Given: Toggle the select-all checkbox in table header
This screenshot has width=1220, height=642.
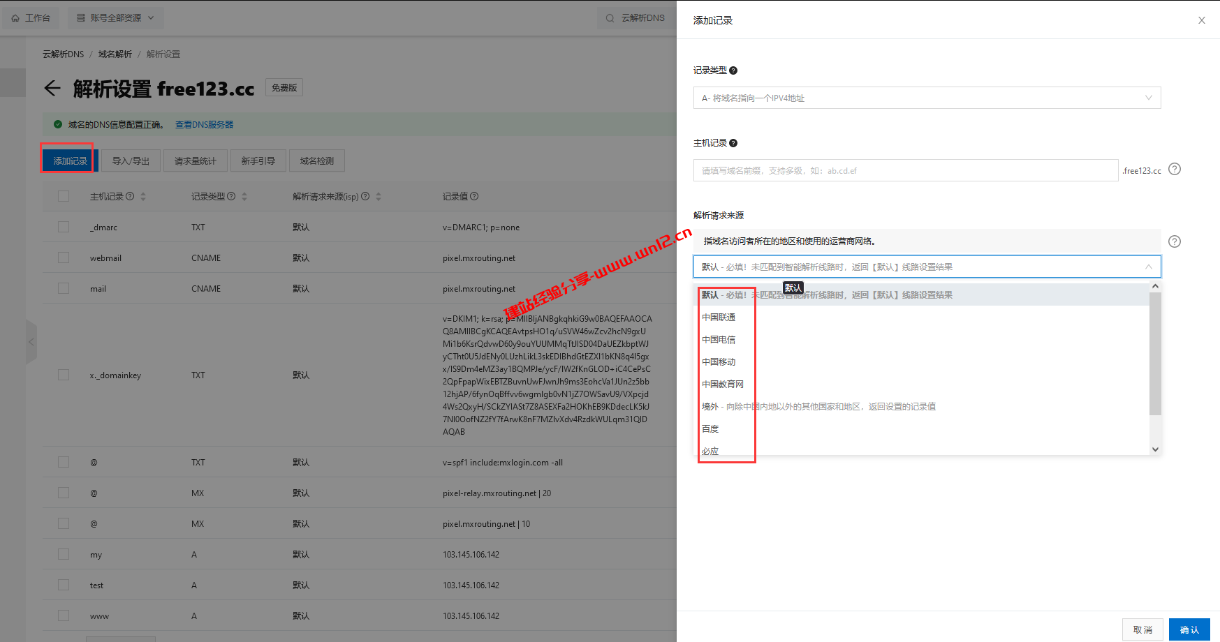Looking at the screenshot, I should point(64,196).
